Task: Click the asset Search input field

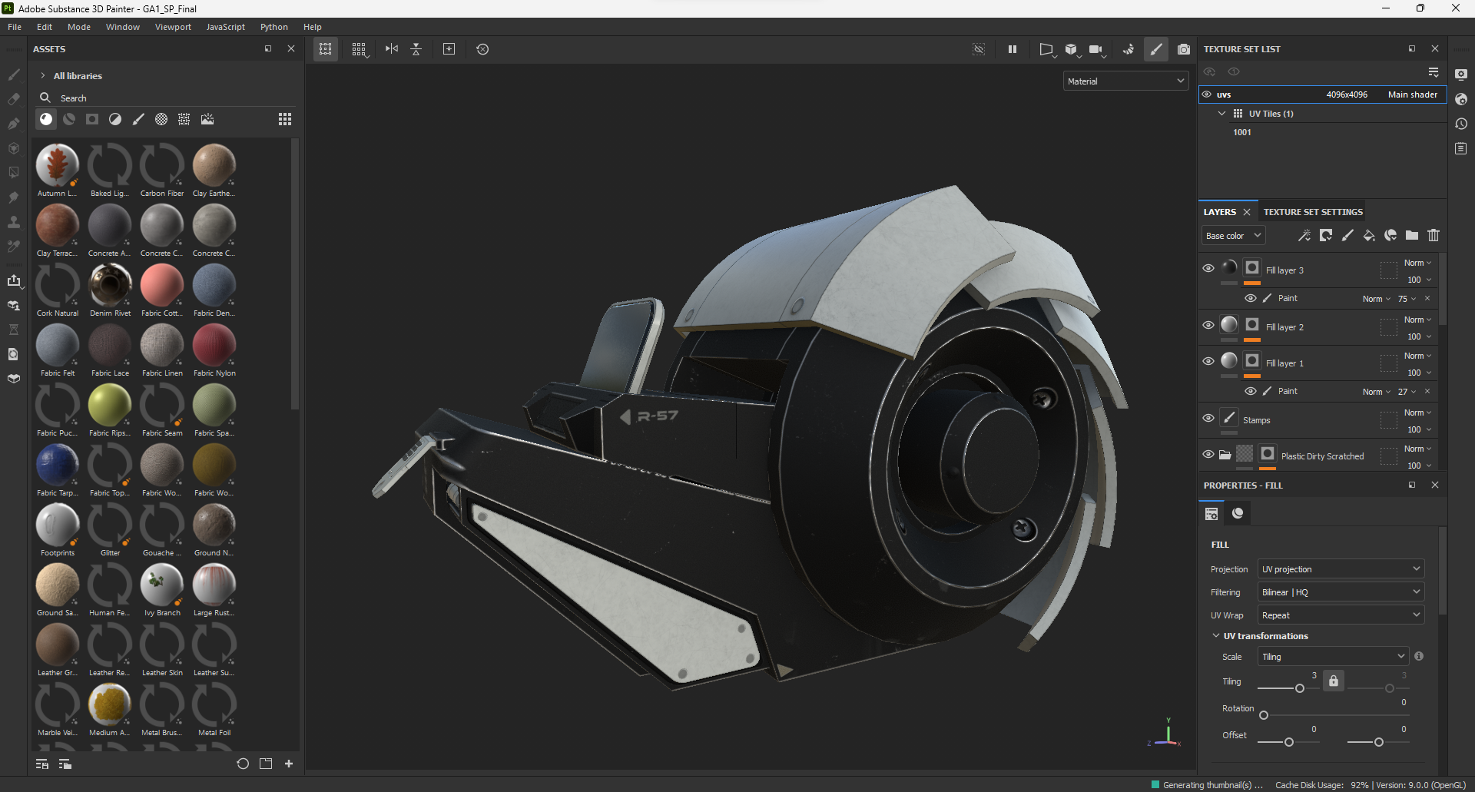Action: click(x=165, y=98)
